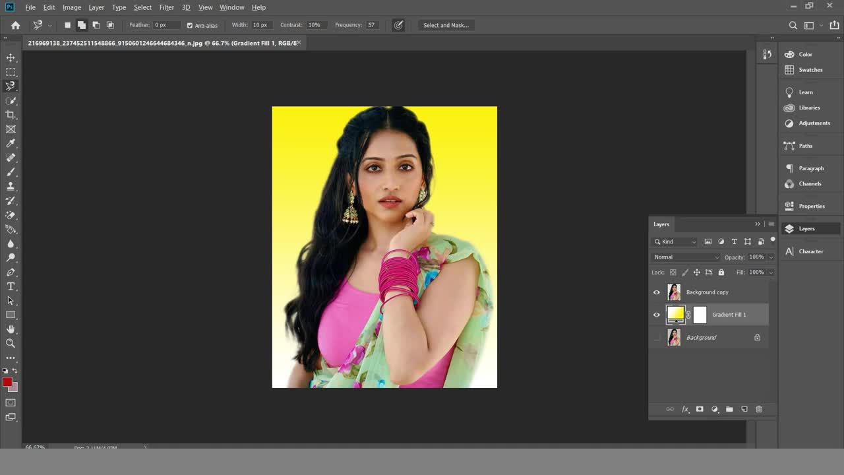The image size is (844, 475).
Task: Select the History Brush tool
Action: pyautogui.click(x=11, y=201)
